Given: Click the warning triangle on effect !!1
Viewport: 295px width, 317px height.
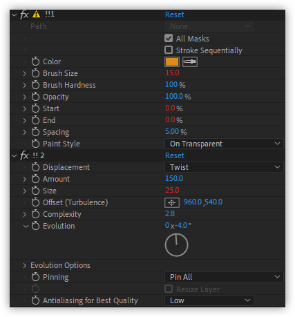Looking at the screenshot, I should pyautogui.click(x=36, y=15).
